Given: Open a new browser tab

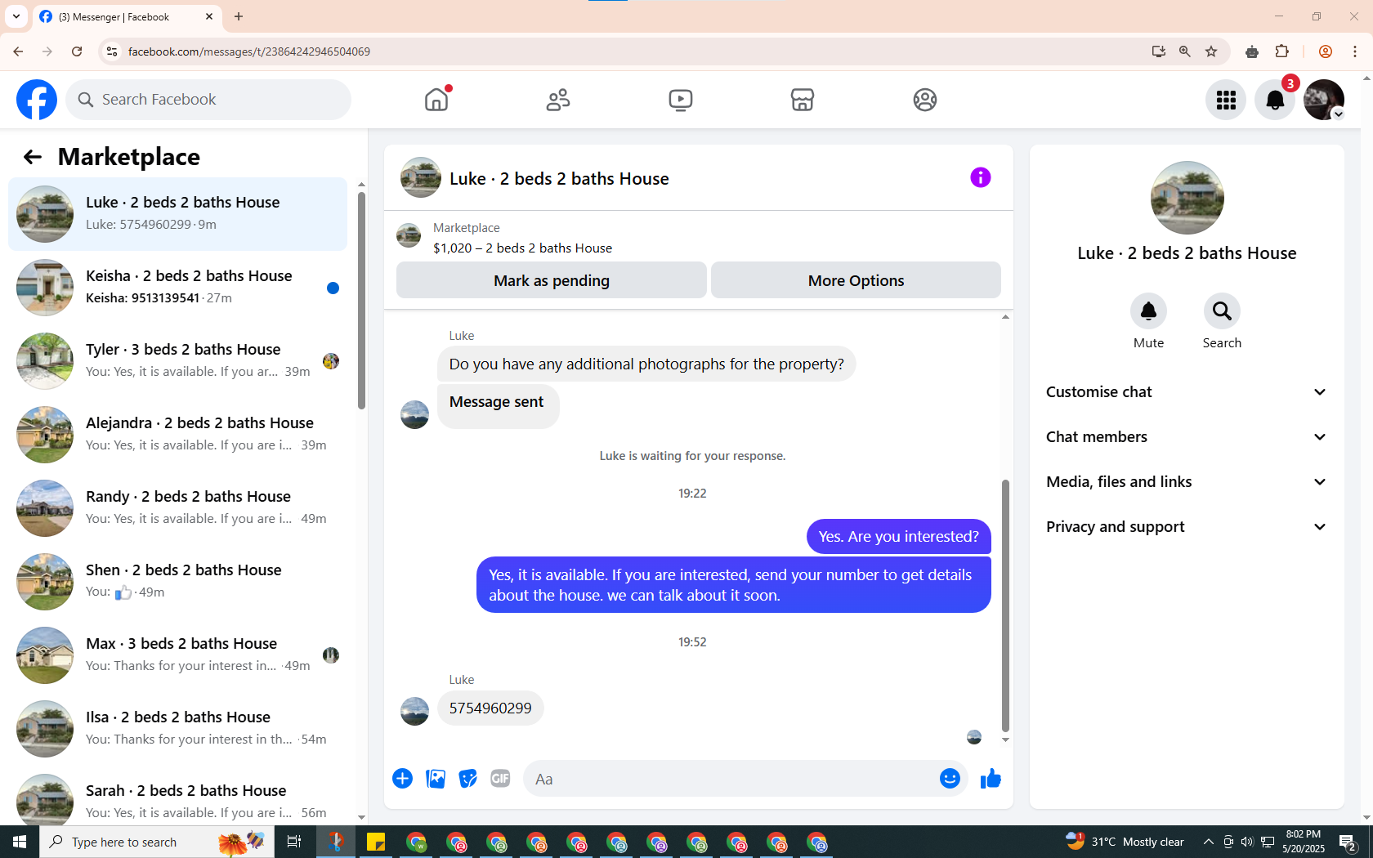Looking at the screenshot, I should click(x=239, y=16).
